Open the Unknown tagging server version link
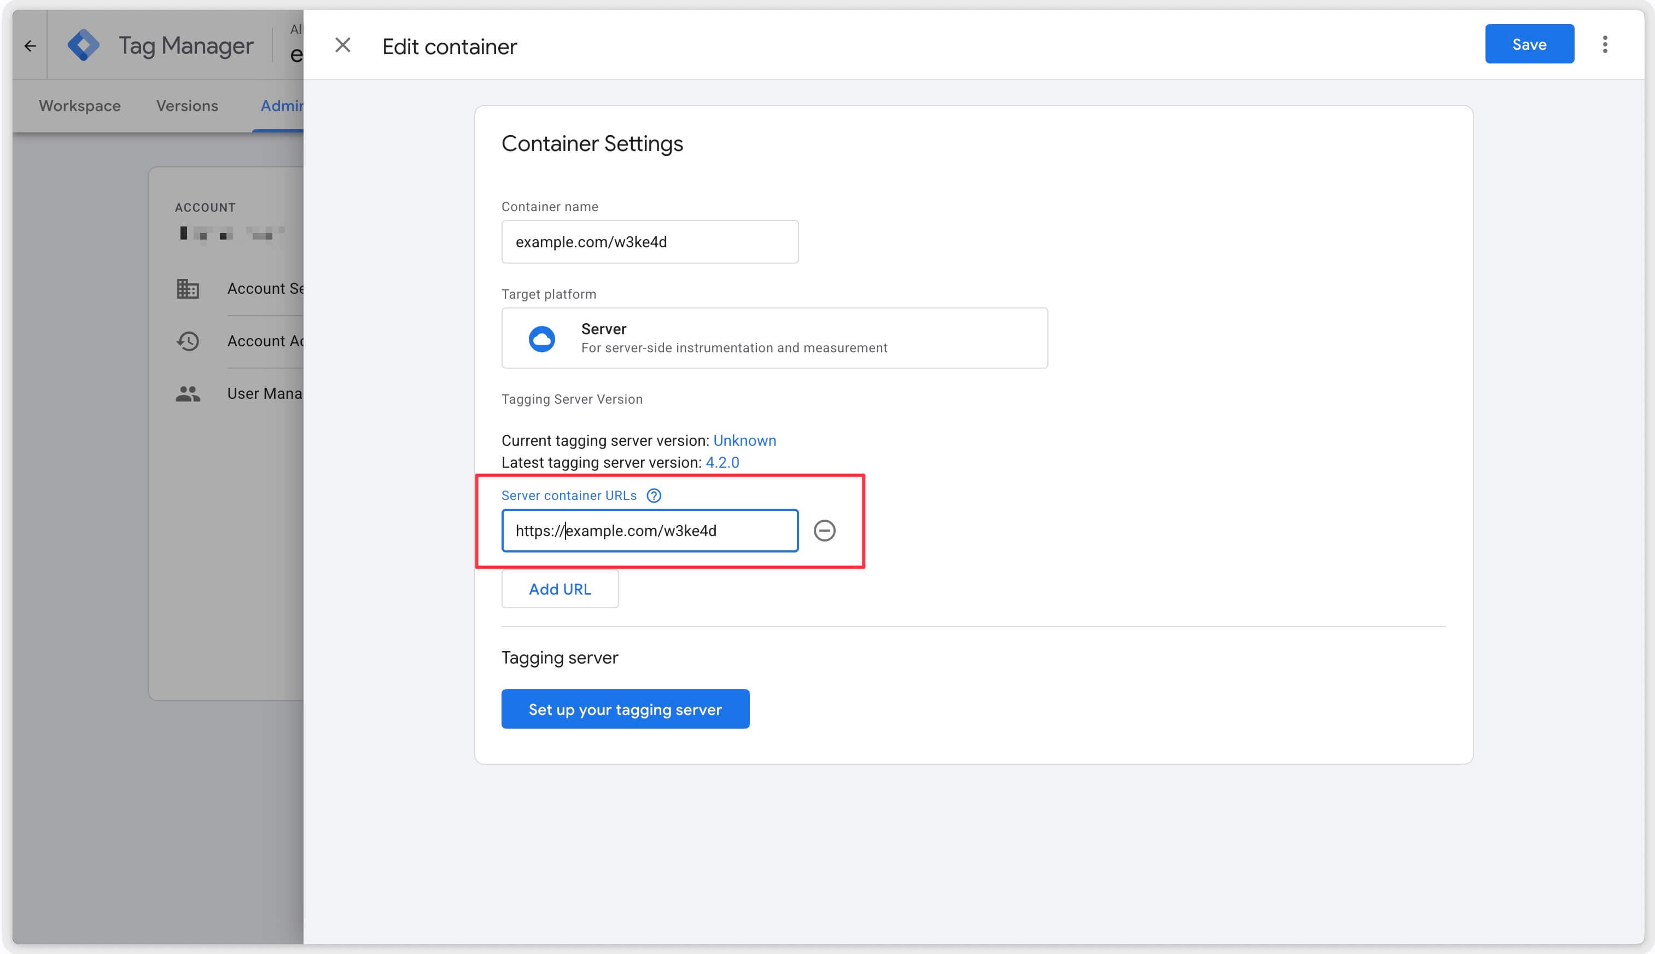Image resolution: width=1655 pixels, height=954 pixels. pos(745,440)
